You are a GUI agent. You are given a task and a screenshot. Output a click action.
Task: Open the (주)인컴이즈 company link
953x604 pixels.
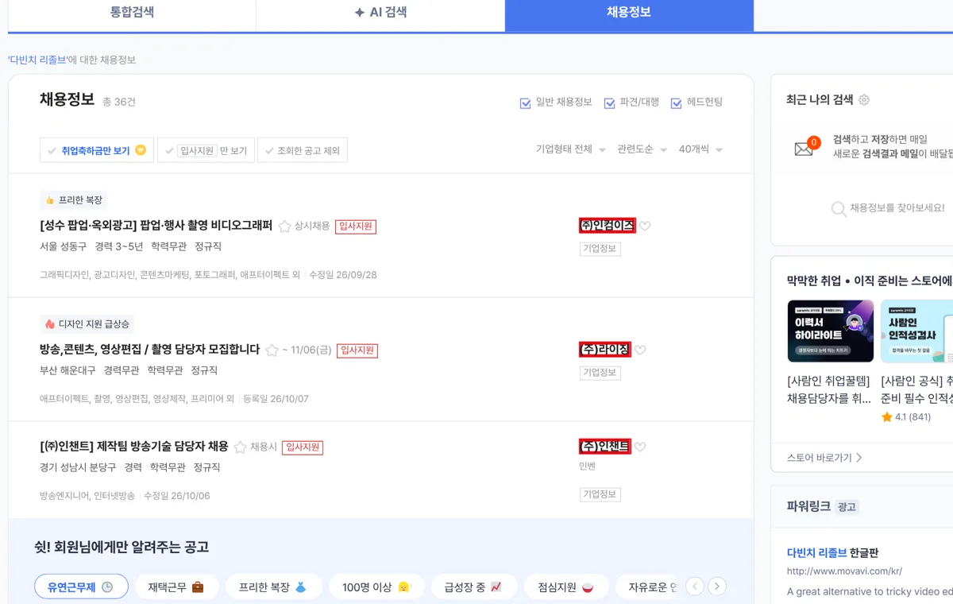tap(608, 226)
